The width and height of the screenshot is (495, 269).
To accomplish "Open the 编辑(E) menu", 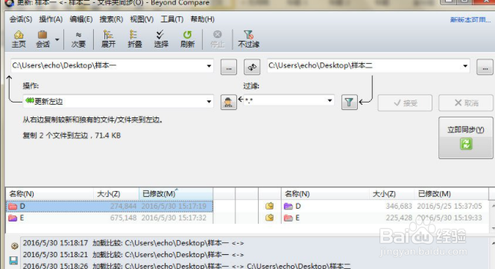I will coord(81,19).
